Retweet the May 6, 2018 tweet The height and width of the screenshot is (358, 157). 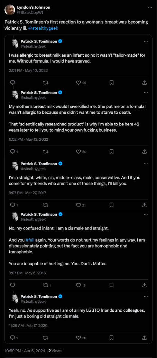click(46, 285)
